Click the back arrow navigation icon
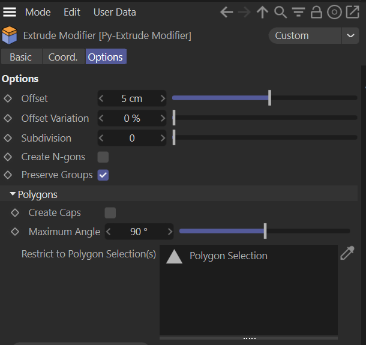 (x=226, y=12)
